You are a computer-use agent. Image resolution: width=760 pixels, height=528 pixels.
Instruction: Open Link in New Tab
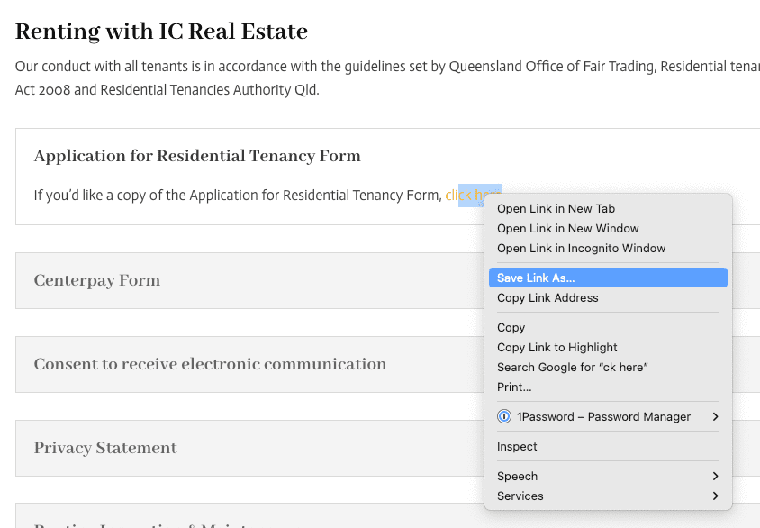click(x=556, y=209)
